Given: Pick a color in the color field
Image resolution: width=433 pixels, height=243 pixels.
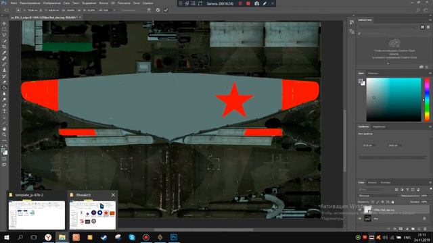Looking at the screenshot, I should pyautogui.click(x=394, y=99).
